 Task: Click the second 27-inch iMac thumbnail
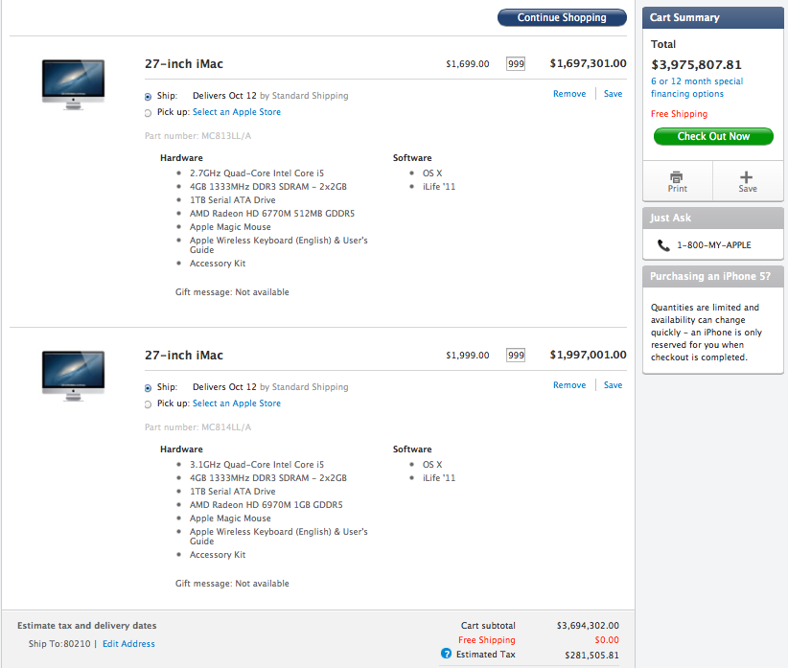[x=73, y=373]
